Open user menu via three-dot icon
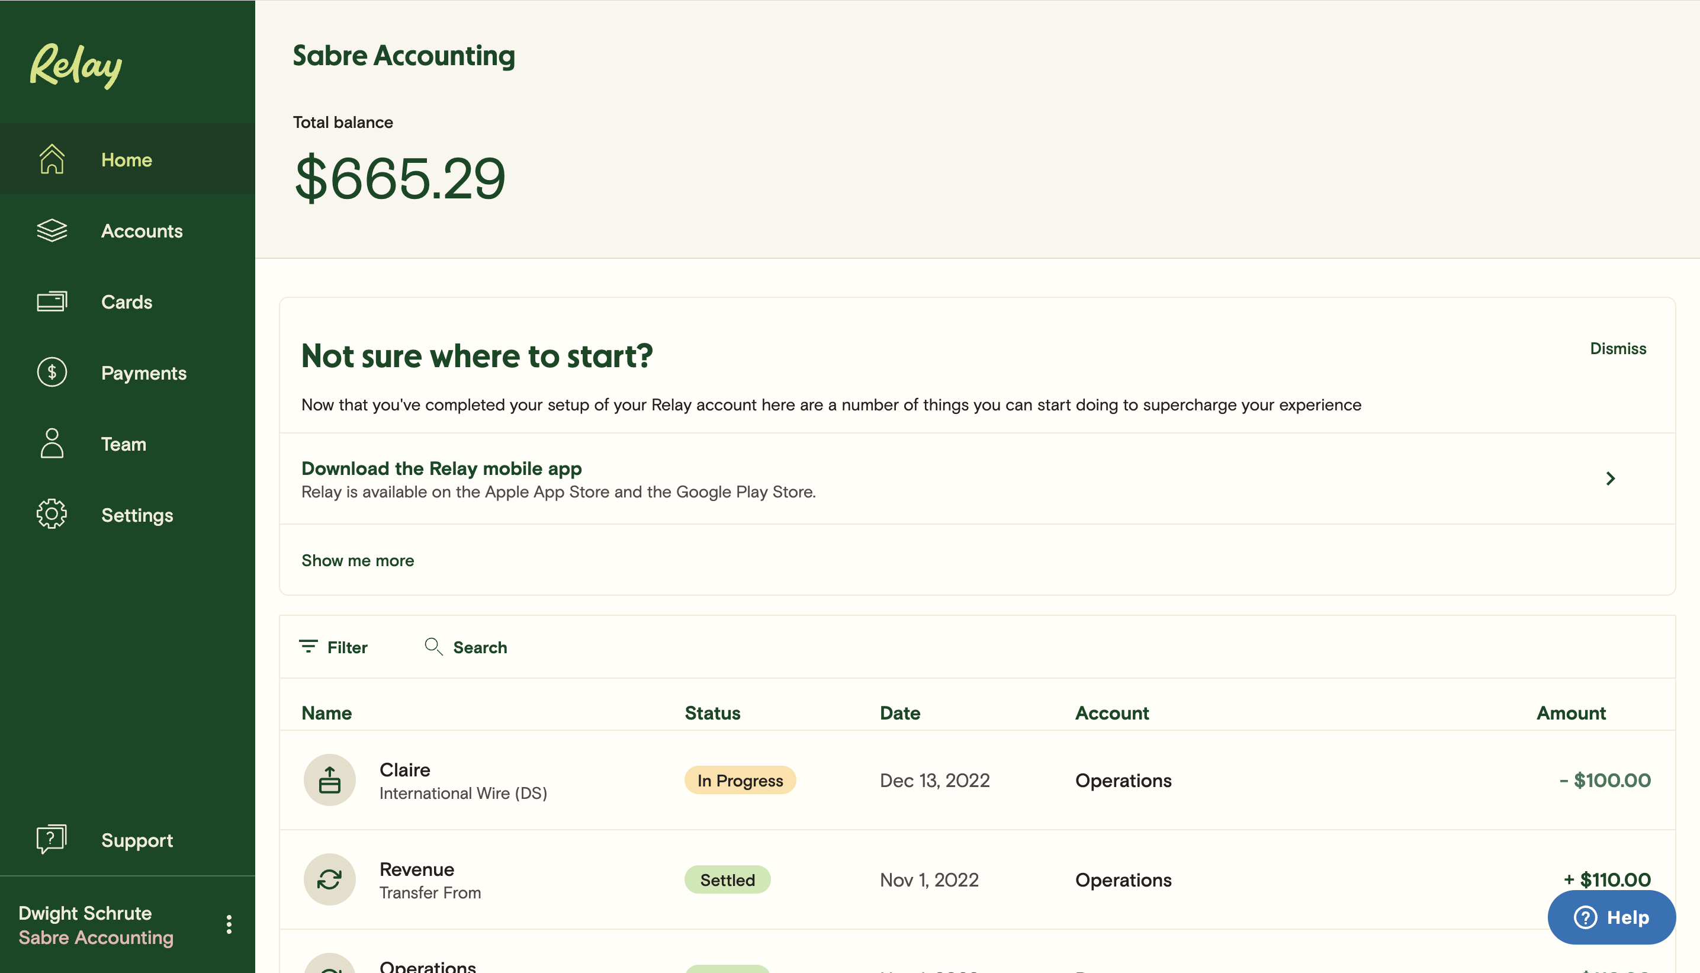 tap(229, 925)
